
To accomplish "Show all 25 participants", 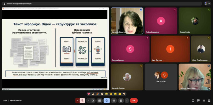I will (208, 3).
